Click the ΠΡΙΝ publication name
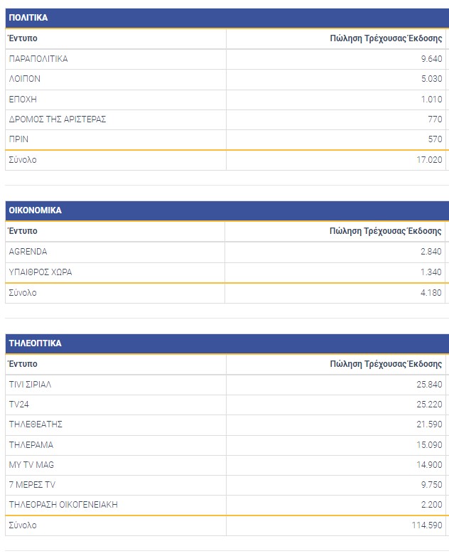 pos(18,139)
